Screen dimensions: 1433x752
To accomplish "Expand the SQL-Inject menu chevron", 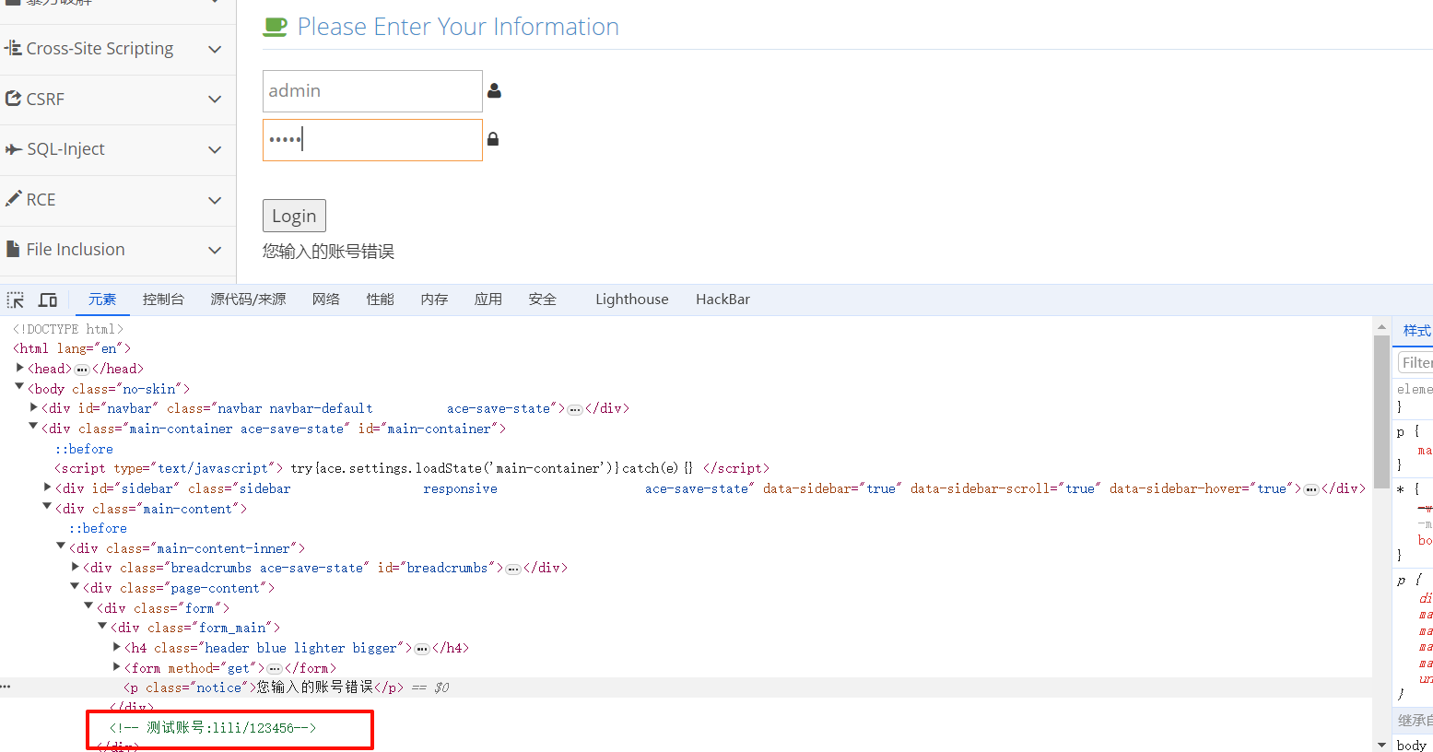I will 215,149.
